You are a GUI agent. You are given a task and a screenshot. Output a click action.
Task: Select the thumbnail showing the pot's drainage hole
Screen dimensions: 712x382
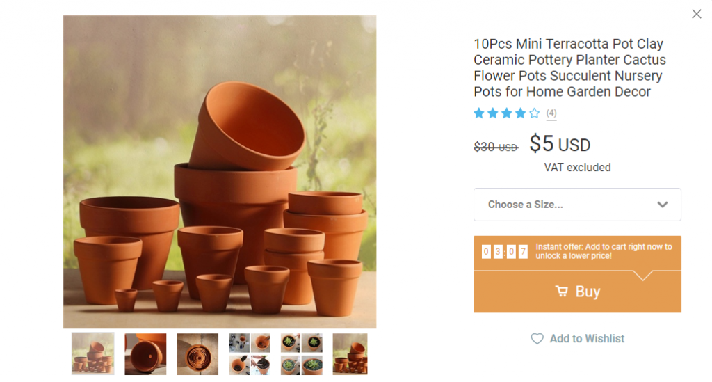click(145, 353)
